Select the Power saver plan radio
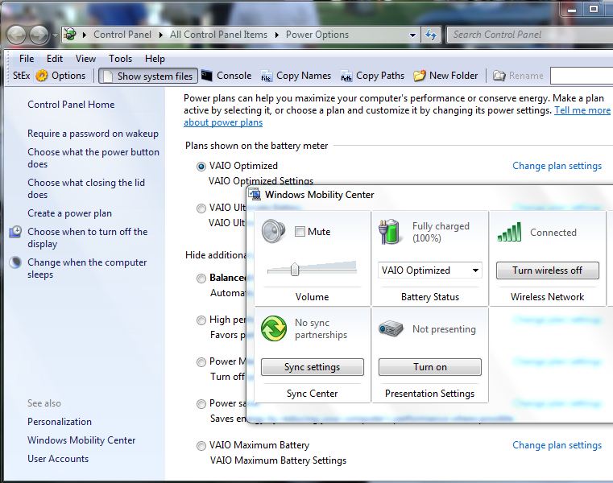The height and width of the screenshot is (483, 613). point(201,403)
